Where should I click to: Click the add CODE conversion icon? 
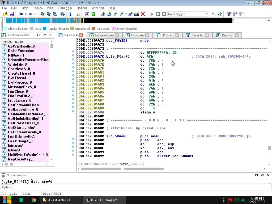point(103,14)
